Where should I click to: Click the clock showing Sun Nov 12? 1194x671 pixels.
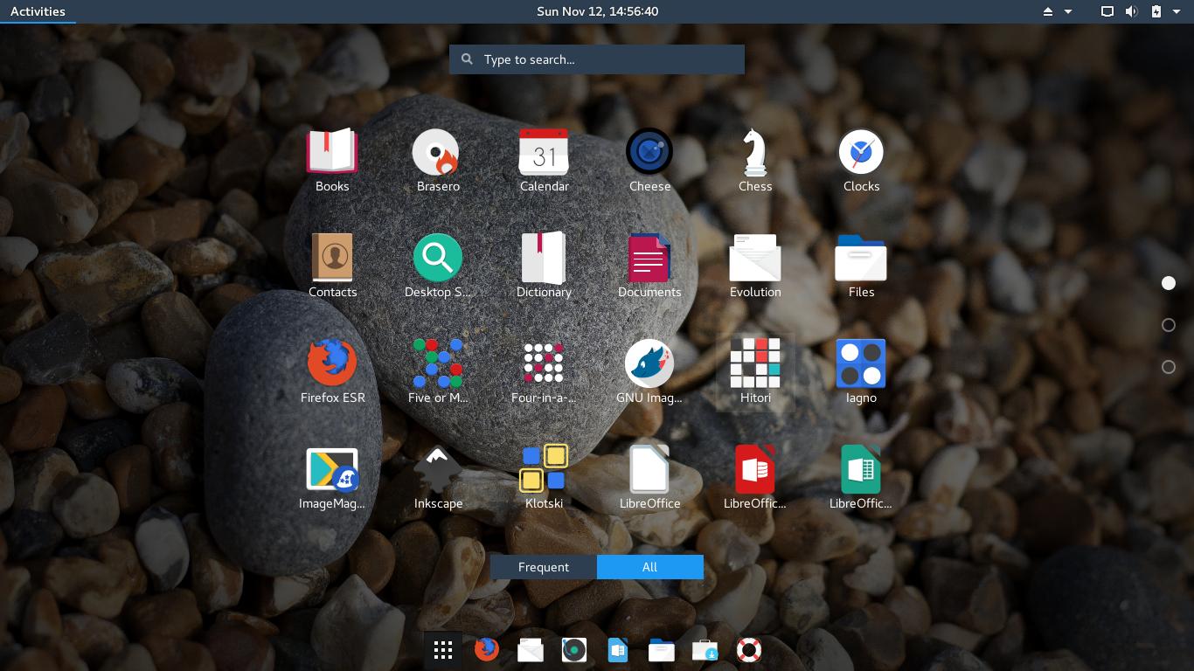pos(597,11)
